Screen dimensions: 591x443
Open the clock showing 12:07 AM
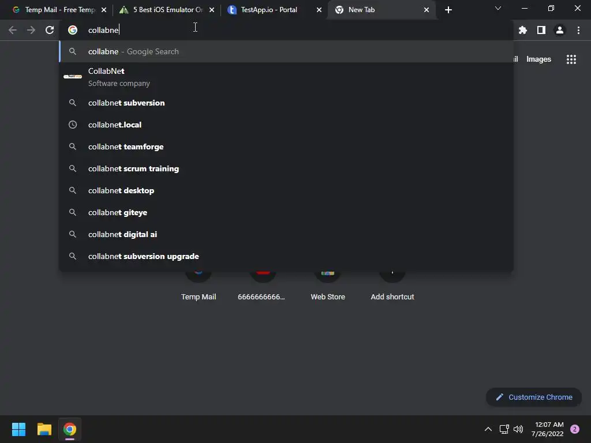coord(547,429)
